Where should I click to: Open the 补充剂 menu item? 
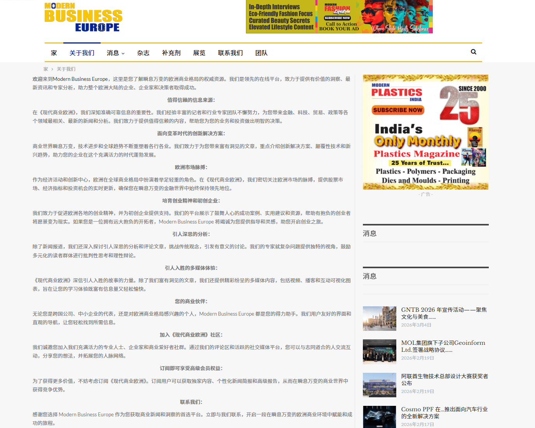pyautogui.click(x=171, y=53)
